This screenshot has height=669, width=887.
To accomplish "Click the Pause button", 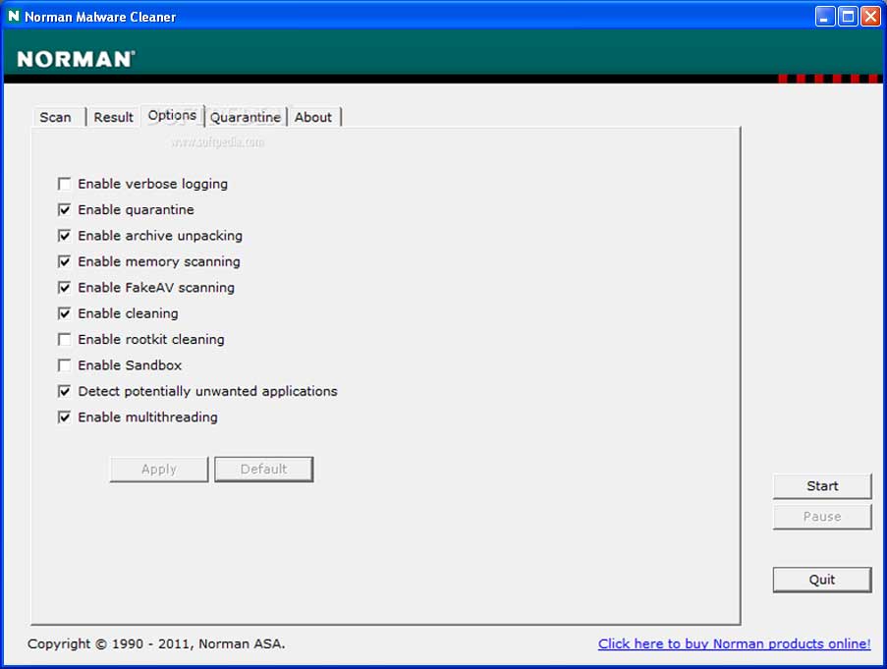I will (x=822, y=517).
